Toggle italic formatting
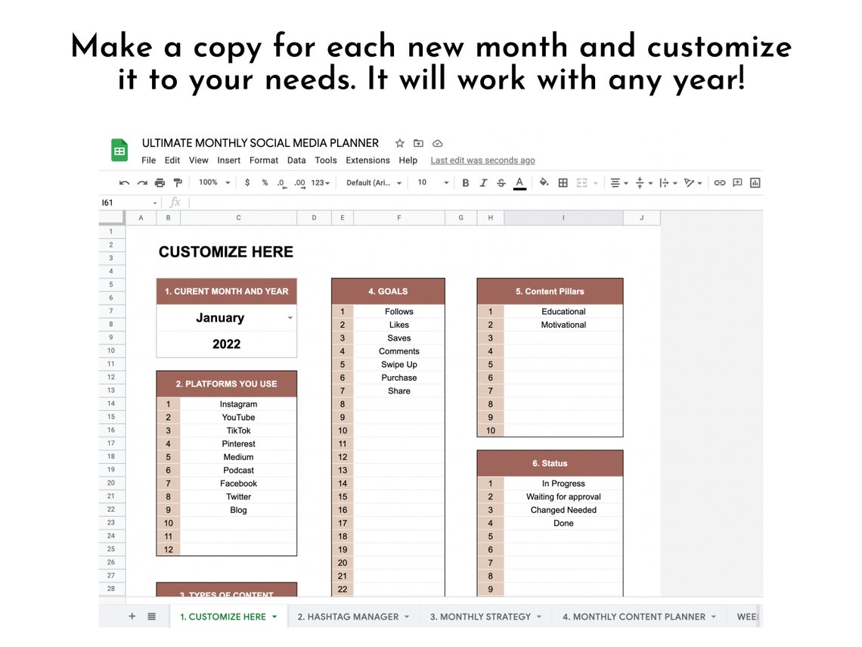 [x=483, y=182]
